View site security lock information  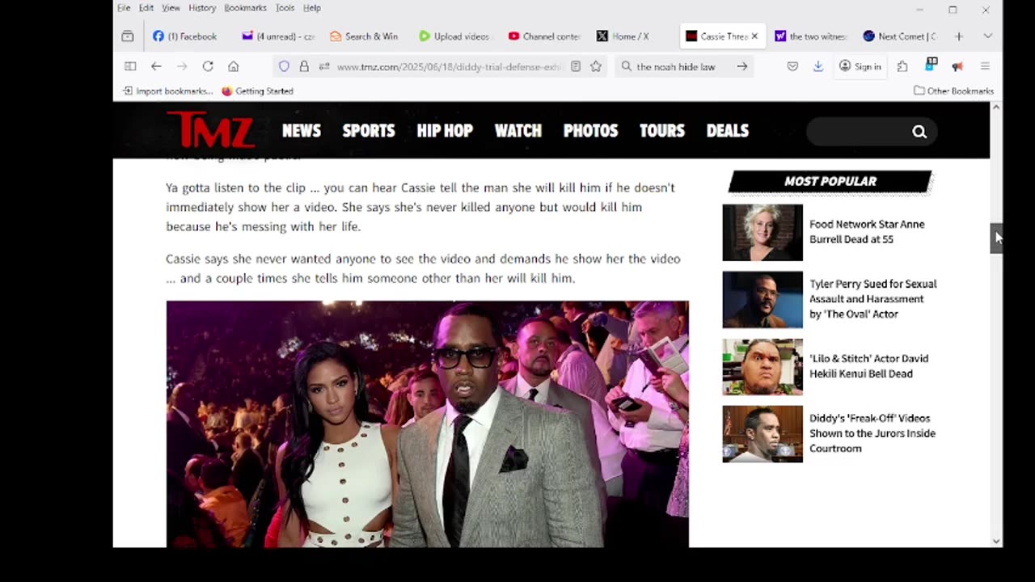pos(304,66)
